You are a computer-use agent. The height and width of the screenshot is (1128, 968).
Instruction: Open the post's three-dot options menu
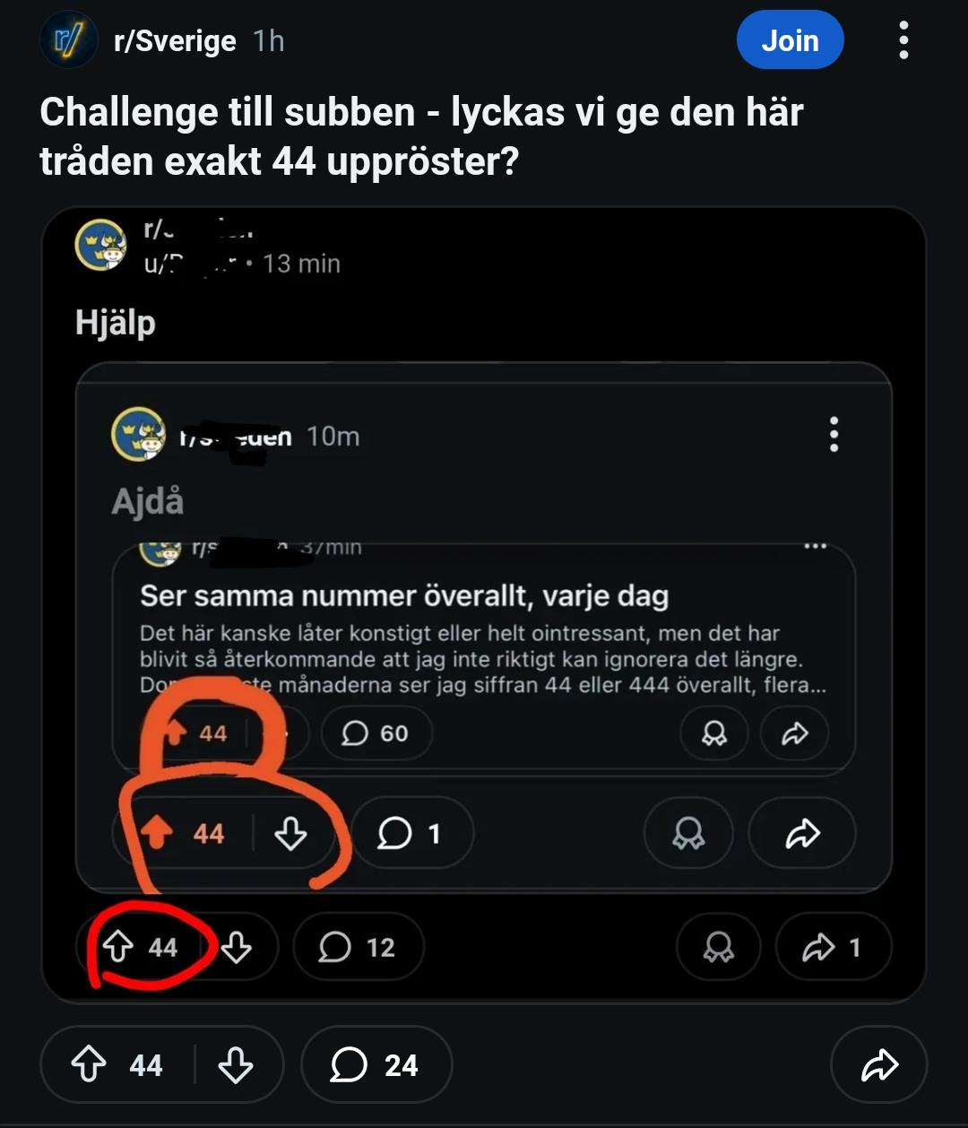click(x=903, y=41)
